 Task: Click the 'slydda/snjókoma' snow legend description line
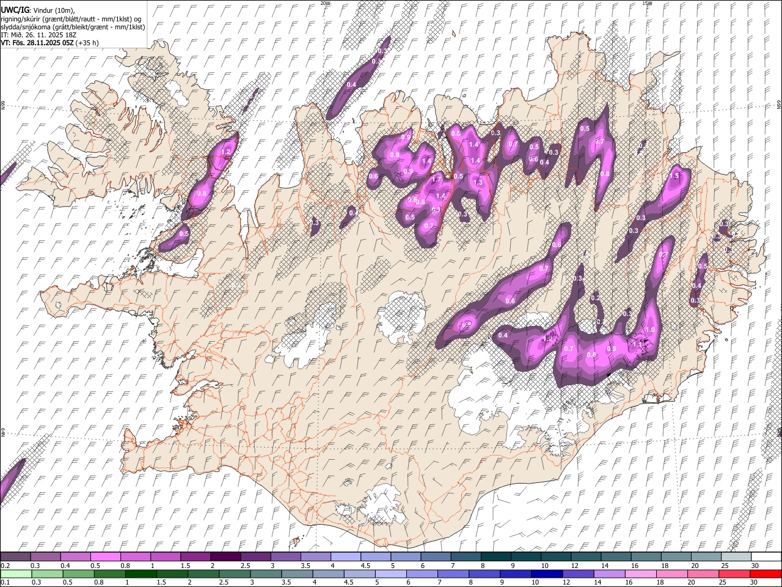[73, 28]
